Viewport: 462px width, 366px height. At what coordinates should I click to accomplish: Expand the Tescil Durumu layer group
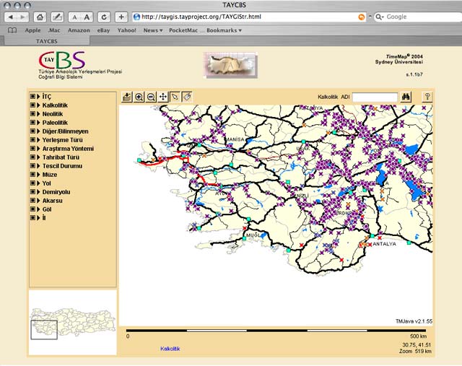tap(39, 166)
